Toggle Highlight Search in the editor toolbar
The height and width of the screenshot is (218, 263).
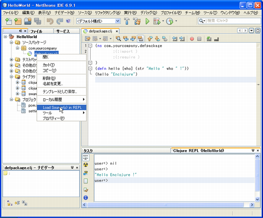140,39
